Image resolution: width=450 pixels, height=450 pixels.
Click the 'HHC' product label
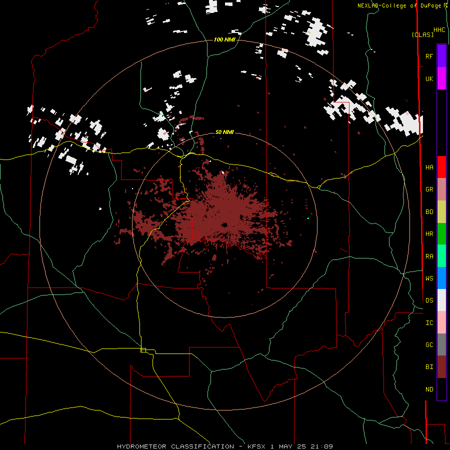439,30
